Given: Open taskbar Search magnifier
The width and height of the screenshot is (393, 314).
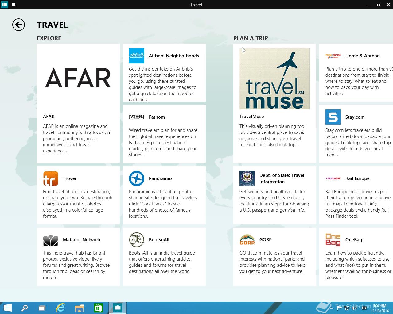Looking at the screenshot, I should (x=24, y=308).
